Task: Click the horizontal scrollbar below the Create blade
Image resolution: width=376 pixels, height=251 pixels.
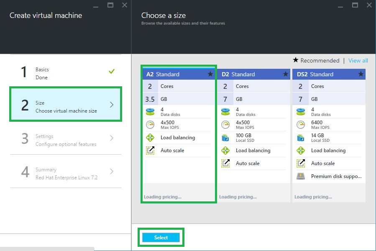Action: 47,249
